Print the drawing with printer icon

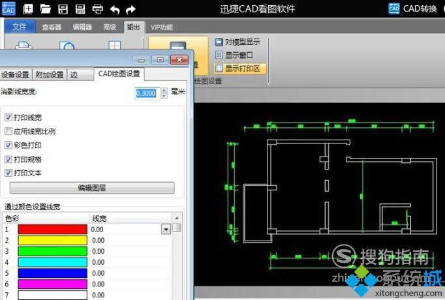[98, 9]
